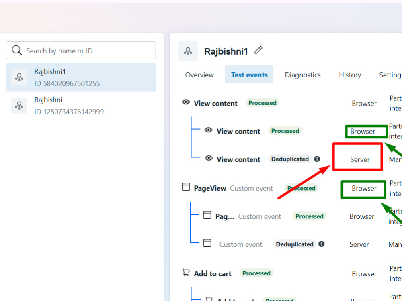Select the Rajbishni1 dataset in sidebar
Screen dimensions: 402x301
pos(81,77)
